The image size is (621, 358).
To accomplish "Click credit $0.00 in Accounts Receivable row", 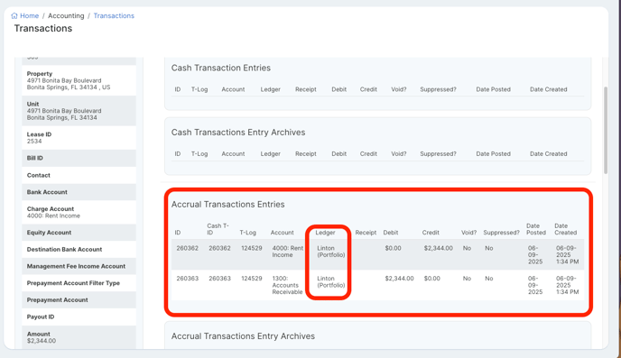I will [432, 279].
